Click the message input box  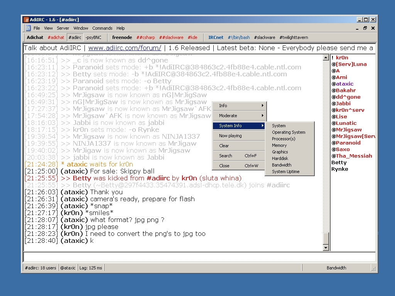coord(199,257)
